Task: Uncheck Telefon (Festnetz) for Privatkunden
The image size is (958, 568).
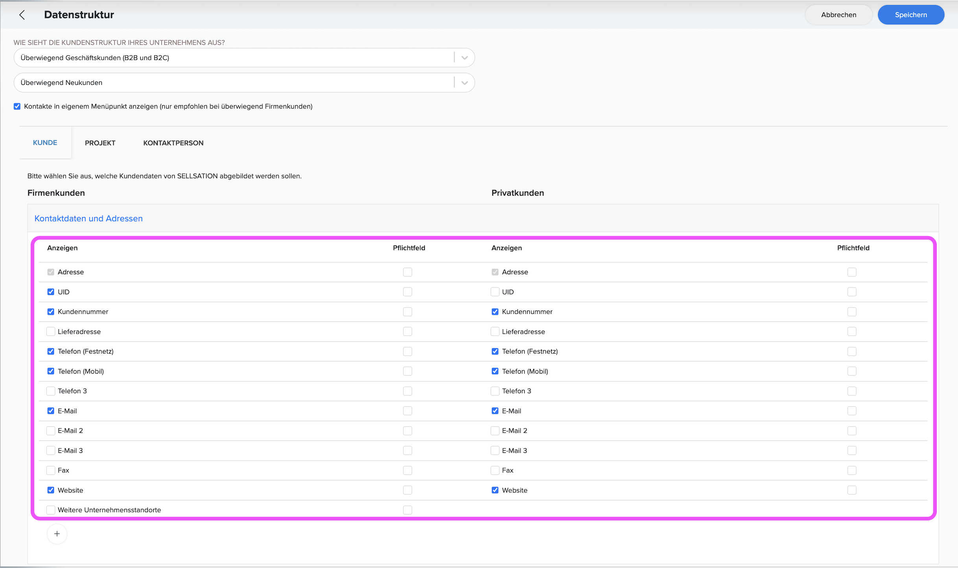Action: tap(495, 351)
